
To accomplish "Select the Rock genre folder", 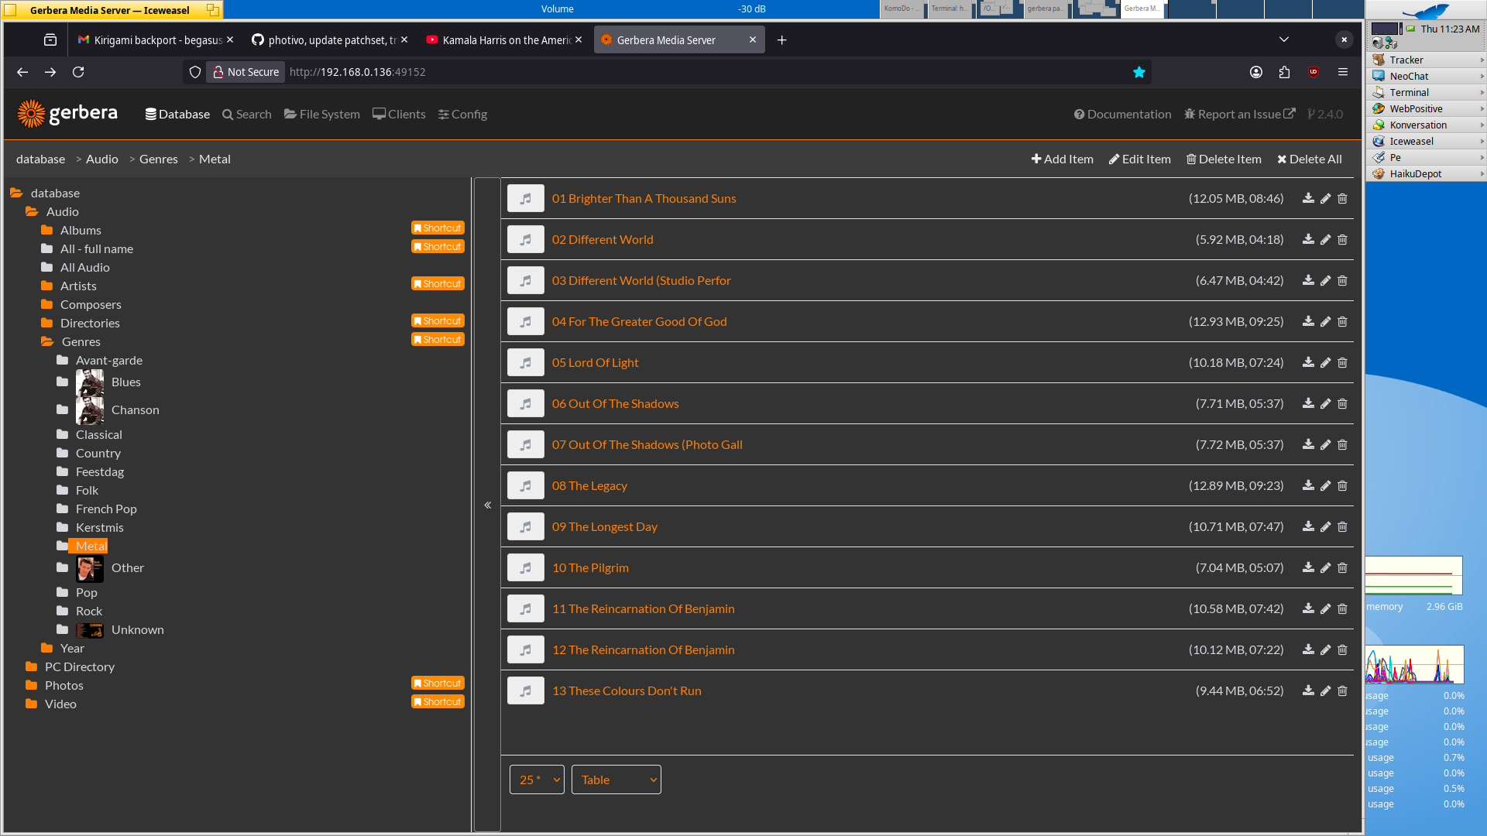I will (88, 612).
